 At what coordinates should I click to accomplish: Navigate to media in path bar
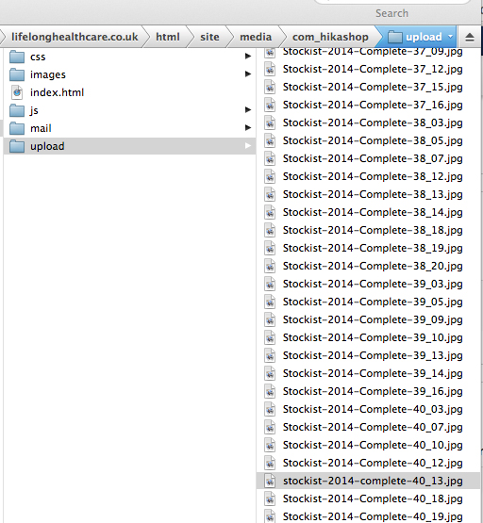pos(256,37)
